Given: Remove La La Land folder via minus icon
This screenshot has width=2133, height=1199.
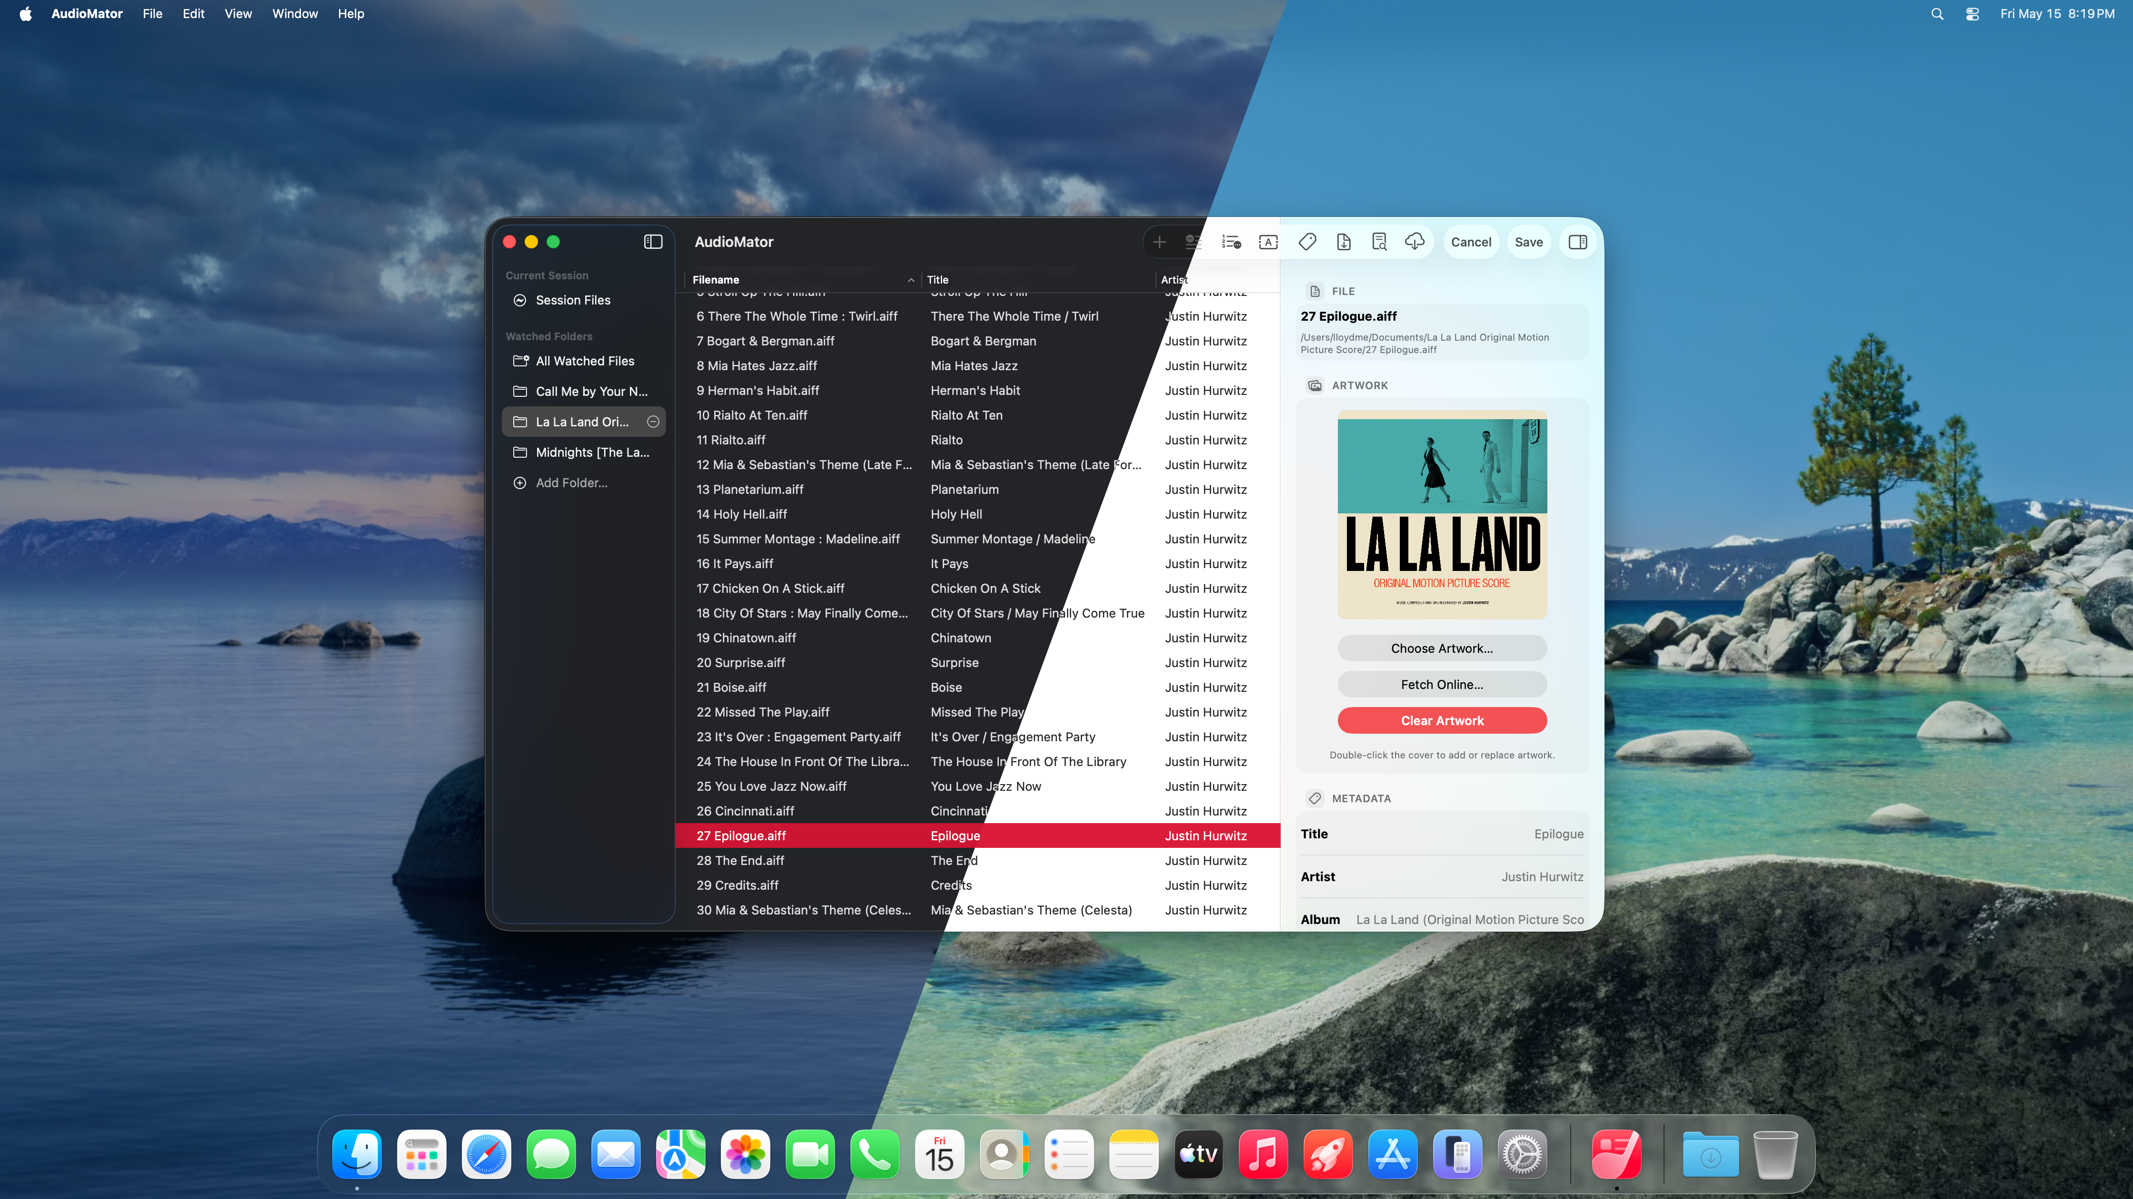Looking at the screenshot, I should click(x=652, y=422).
